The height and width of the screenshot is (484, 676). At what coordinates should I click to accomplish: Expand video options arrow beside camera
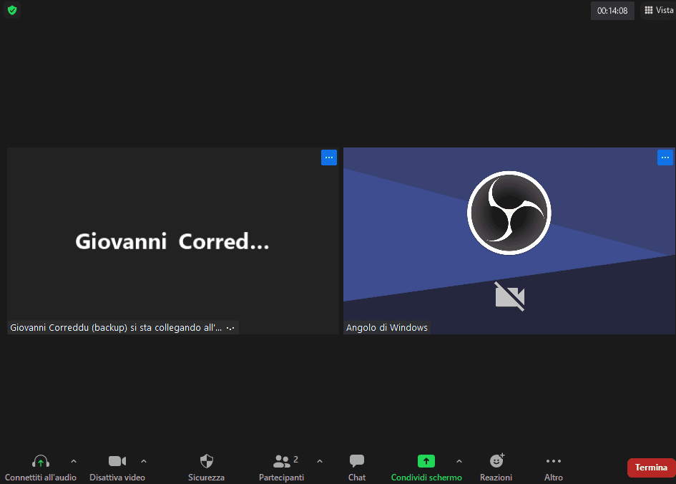click(x=144, y=461)
